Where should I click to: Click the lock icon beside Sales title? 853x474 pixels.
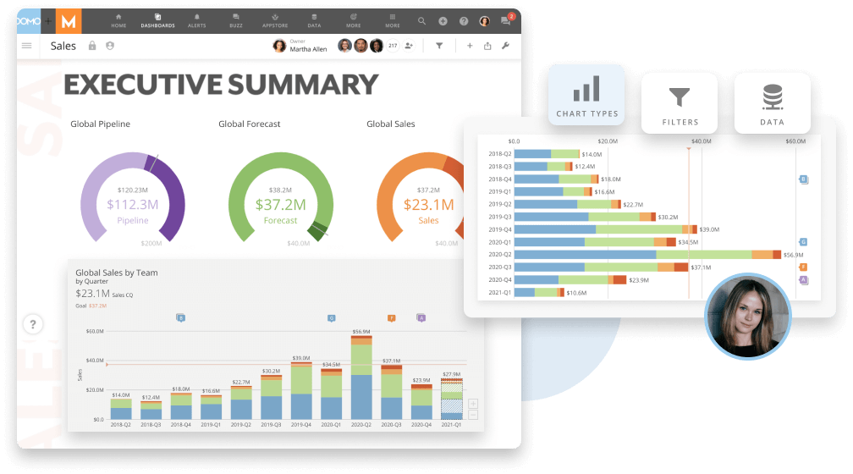click(x=92, y=46)
